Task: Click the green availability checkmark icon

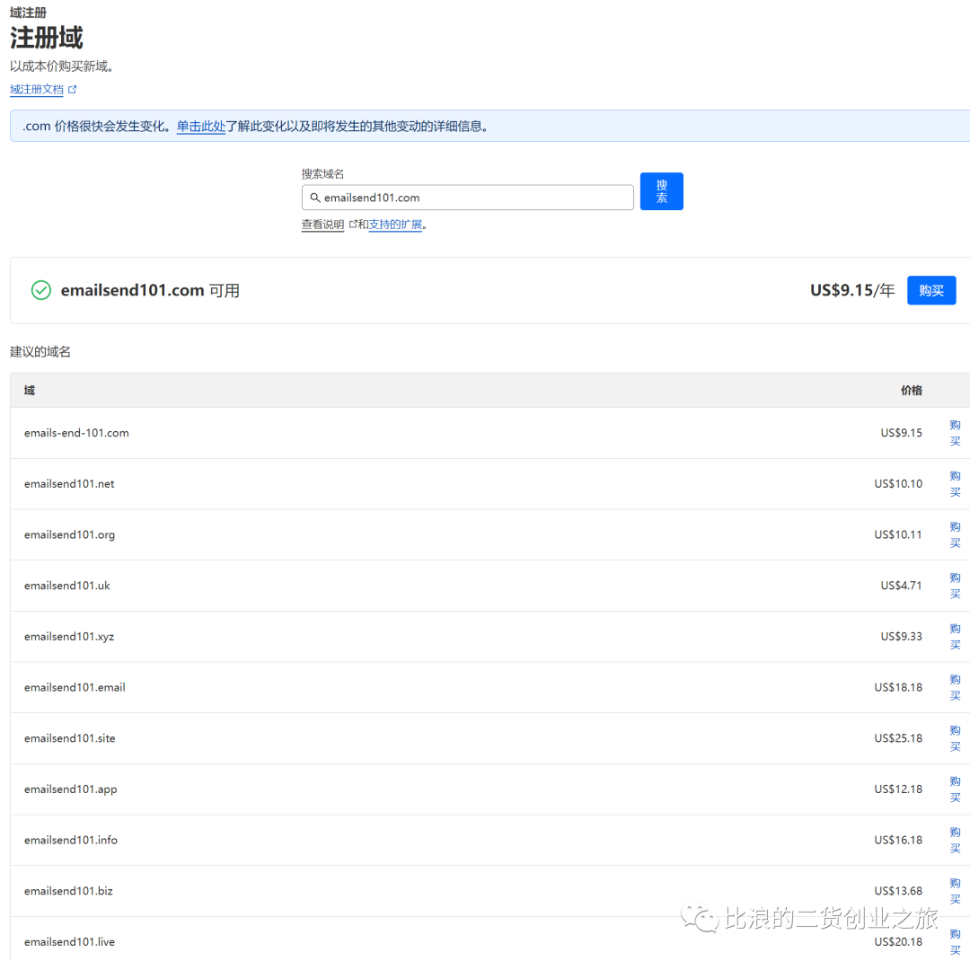Action: click(x=40, y=290)
